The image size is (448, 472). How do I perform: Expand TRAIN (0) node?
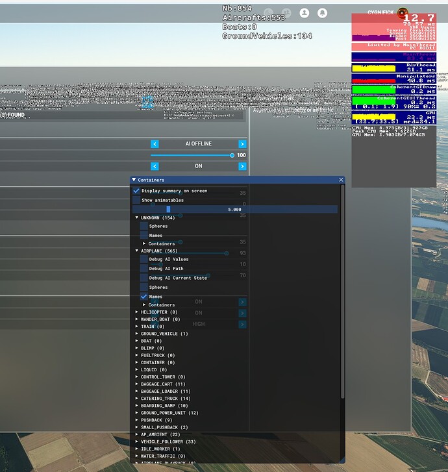pyautogui.click(x=137, y=327)
